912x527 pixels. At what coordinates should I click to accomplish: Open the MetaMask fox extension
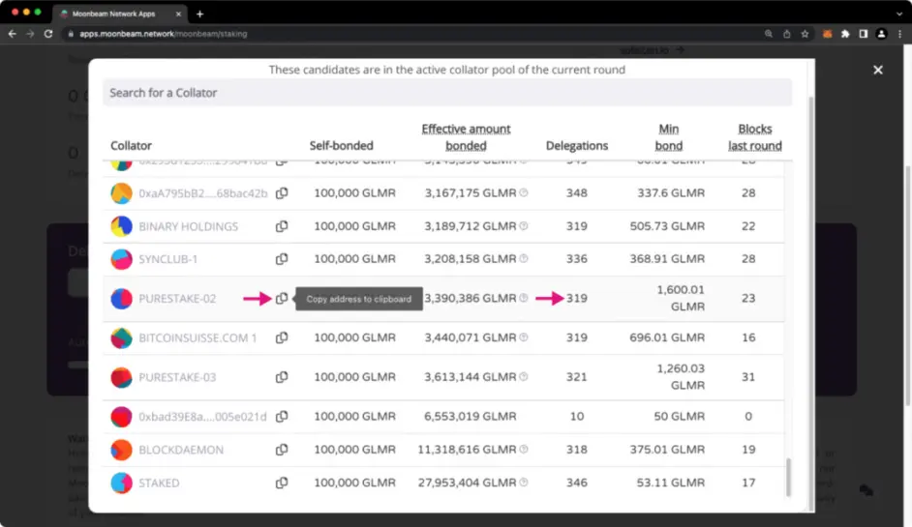pyautogui.click(x=827, y=34)
